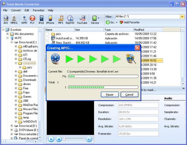Image resolution: width=187 pixels, height=145 pixels.
Task: Expand the Program Files folder node
Action: (16, 113)
